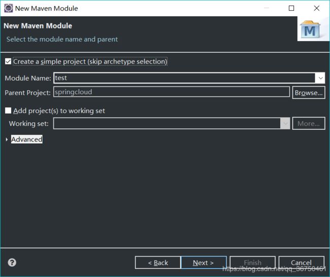The image size is (330, 277).
Task: Close the New Maven Module dialog
Action: 316,8
